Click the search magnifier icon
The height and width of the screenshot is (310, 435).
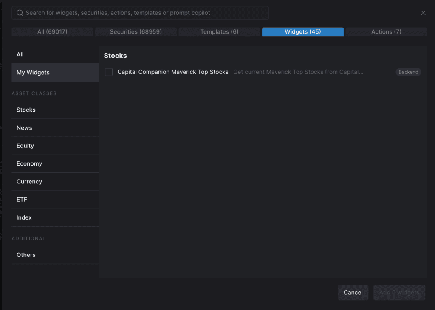pos(20,13)
